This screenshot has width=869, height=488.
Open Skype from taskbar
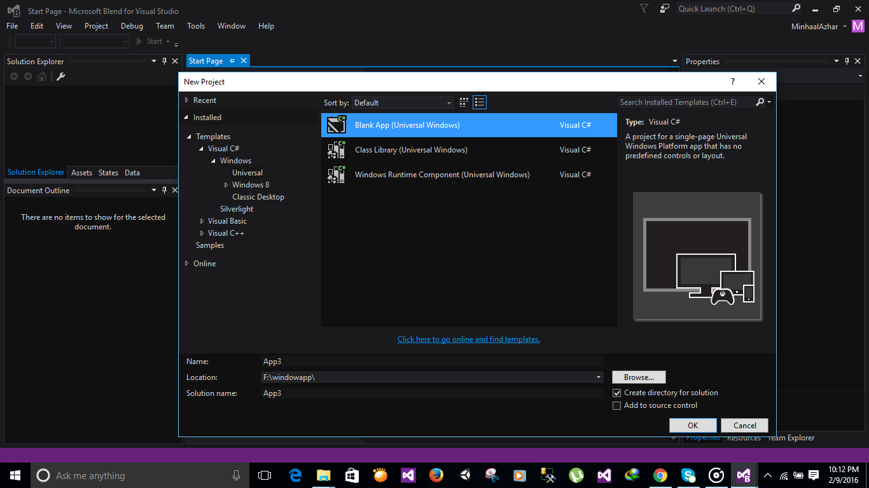click(688, 475)
